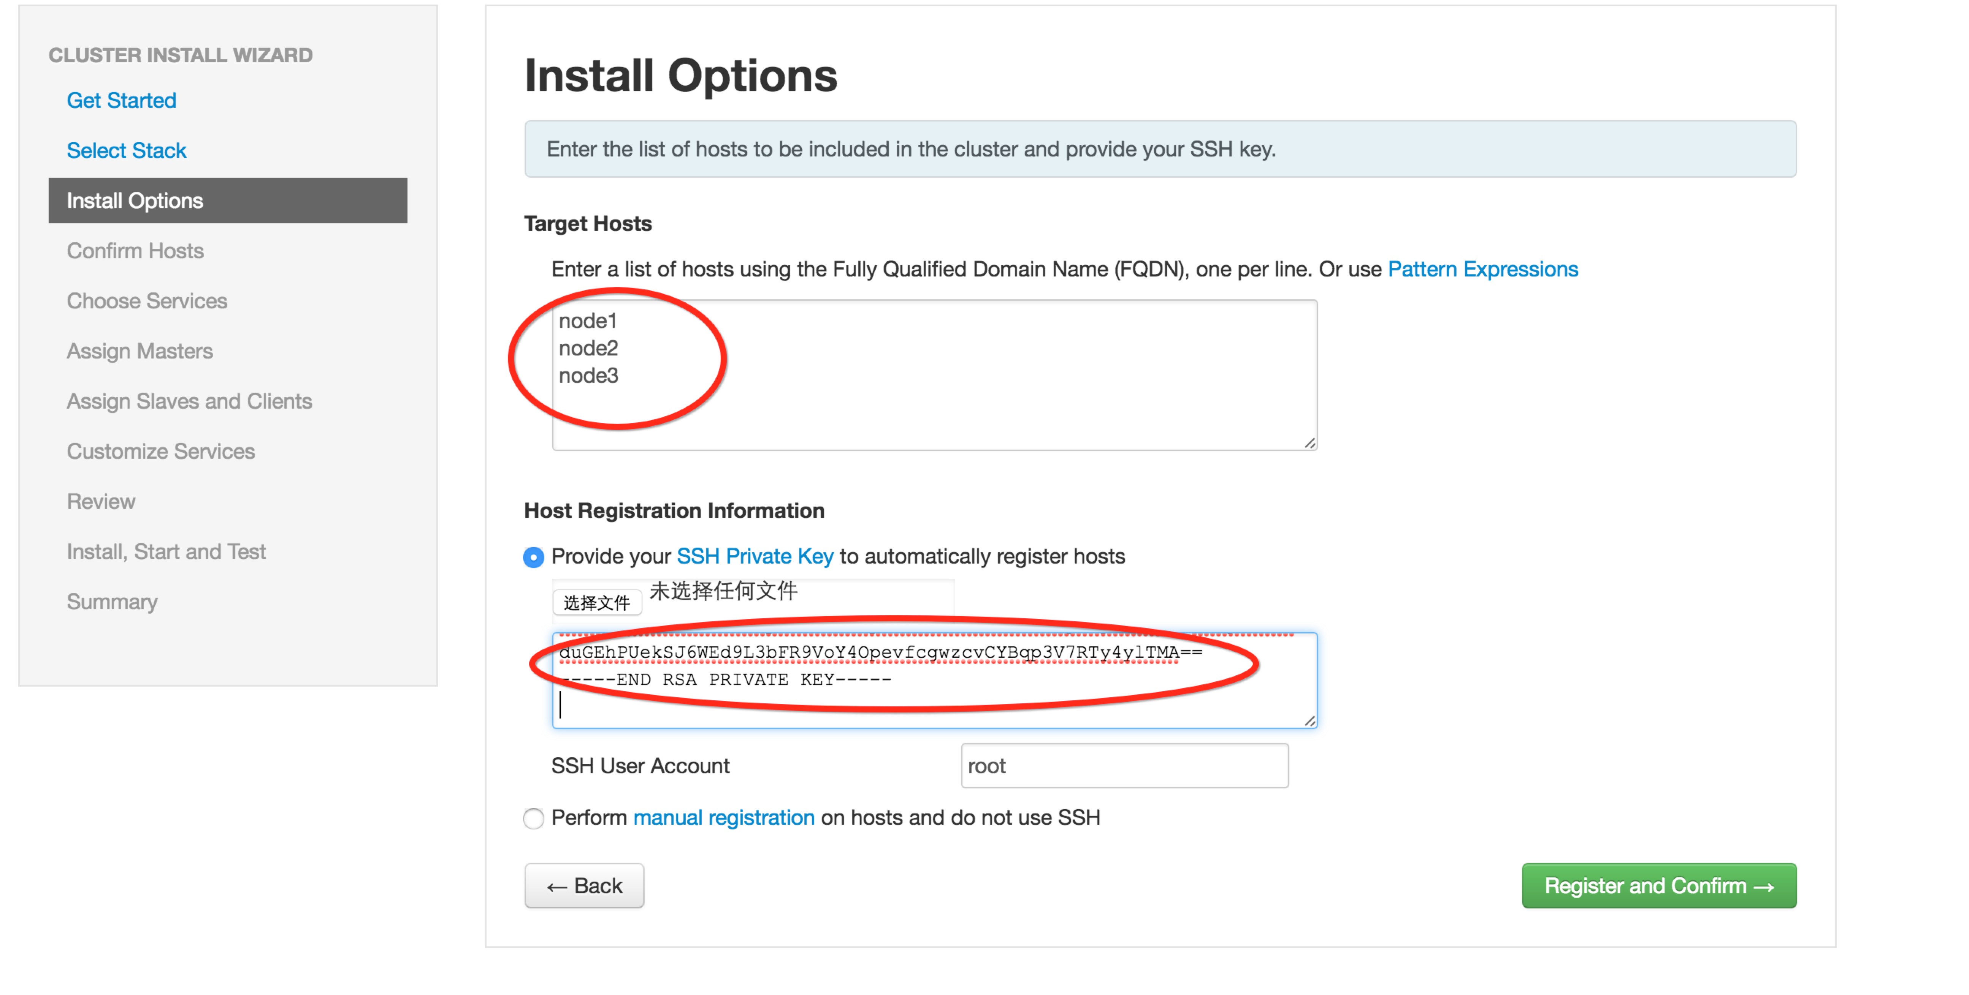Click Assign Slaves and Clients step
The width and height of the screenshot is (1969, 995).
click(189, 401)
